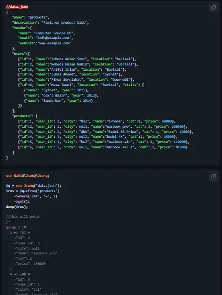The height and width of the screenshot is (295, 222).
Task: Click the dump($res); line
Action: [x=17, y=207]
